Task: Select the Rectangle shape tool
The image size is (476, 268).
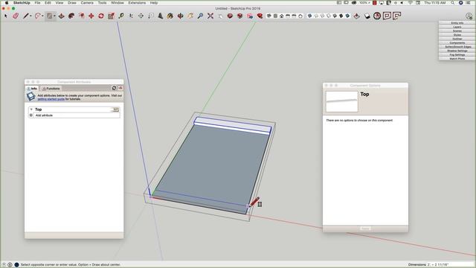Action: click(50, 16)
